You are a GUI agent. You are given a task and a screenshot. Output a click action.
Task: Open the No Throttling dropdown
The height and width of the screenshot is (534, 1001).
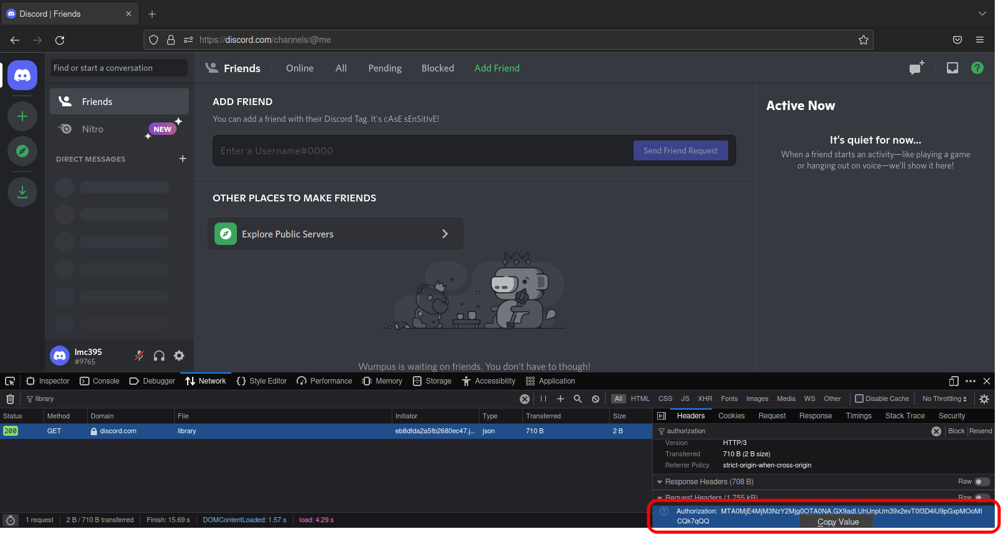pyautogui.click(x=944, y=399)
